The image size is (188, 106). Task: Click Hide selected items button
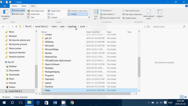(x=149, y=14)
